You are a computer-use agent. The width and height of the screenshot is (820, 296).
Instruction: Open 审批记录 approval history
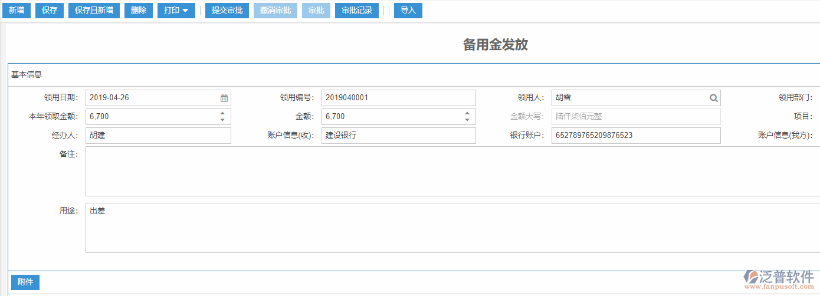(357, 11)
